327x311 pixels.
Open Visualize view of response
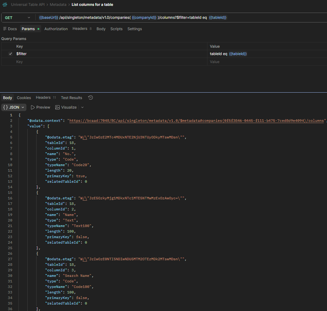coord(66,107)
